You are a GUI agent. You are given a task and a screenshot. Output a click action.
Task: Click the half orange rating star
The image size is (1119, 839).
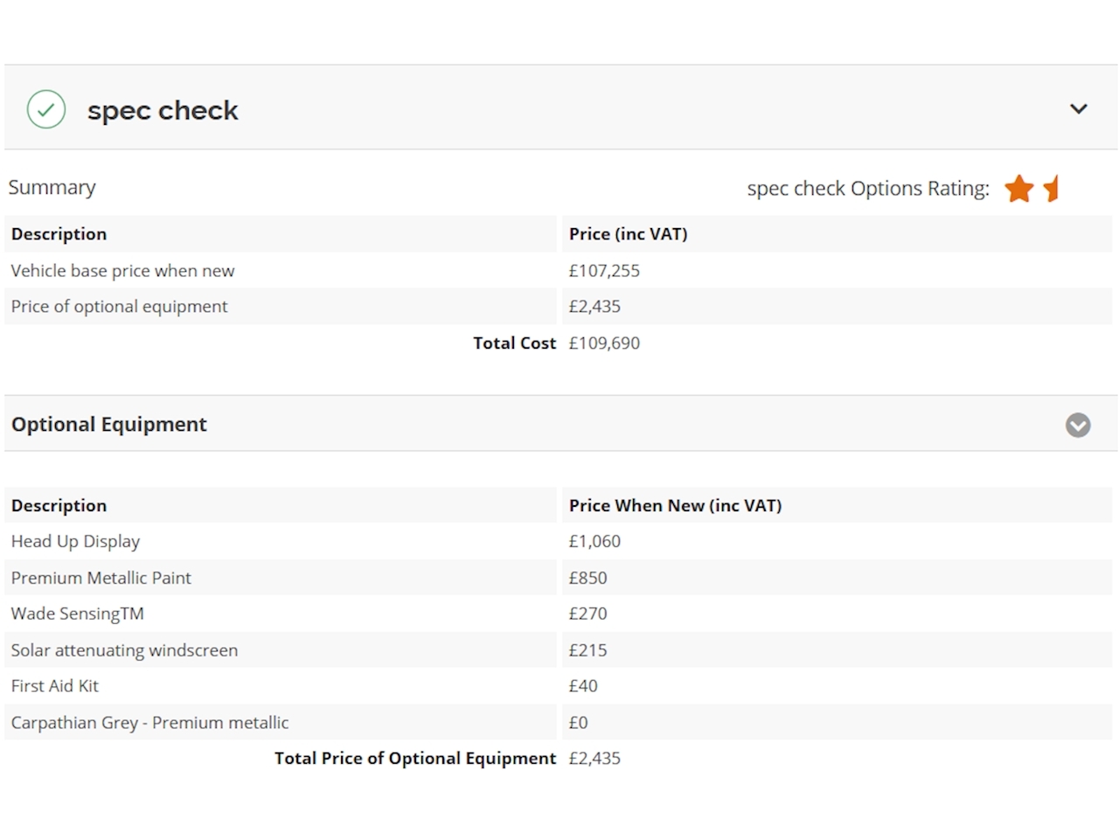(x=1052, y=188)
